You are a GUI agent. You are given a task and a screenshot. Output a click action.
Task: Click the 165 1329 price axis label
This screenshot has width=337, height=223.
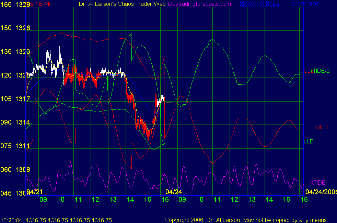(15, 4)
